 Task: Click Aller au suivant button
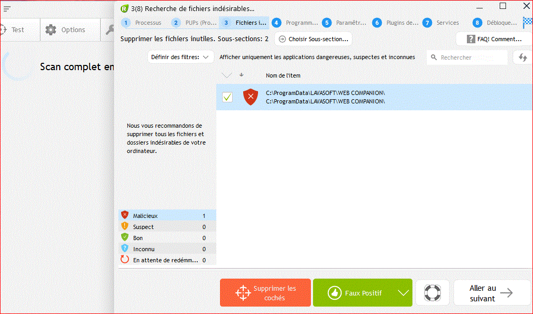coord(492,293)
